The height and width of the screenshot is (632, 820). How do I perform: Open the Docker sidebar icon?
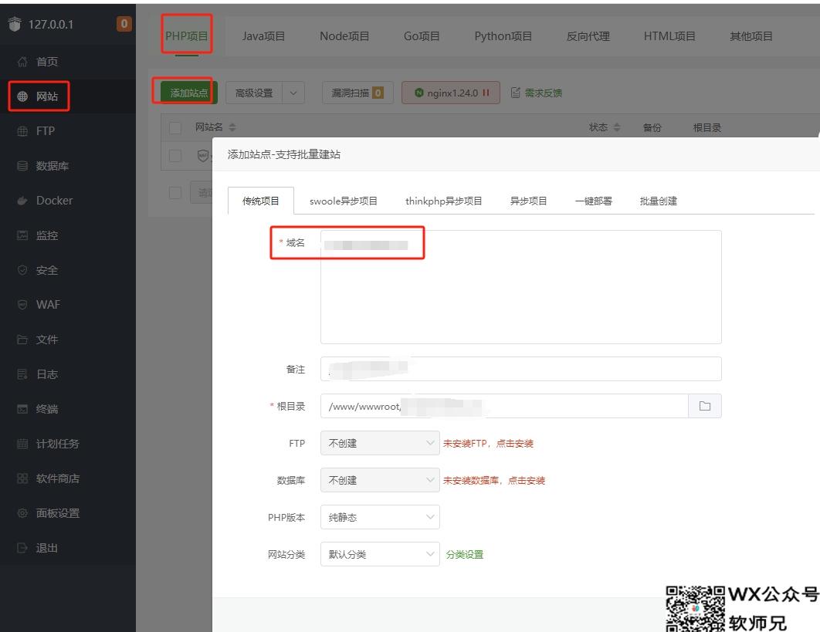[x=22, y=201]
